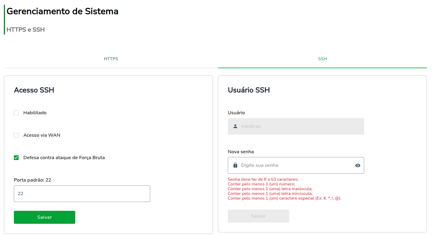Click the Acesso SSH card heading
Image resolution: width=432 pixels, height=235 pixels.
[x=34, y=90]
